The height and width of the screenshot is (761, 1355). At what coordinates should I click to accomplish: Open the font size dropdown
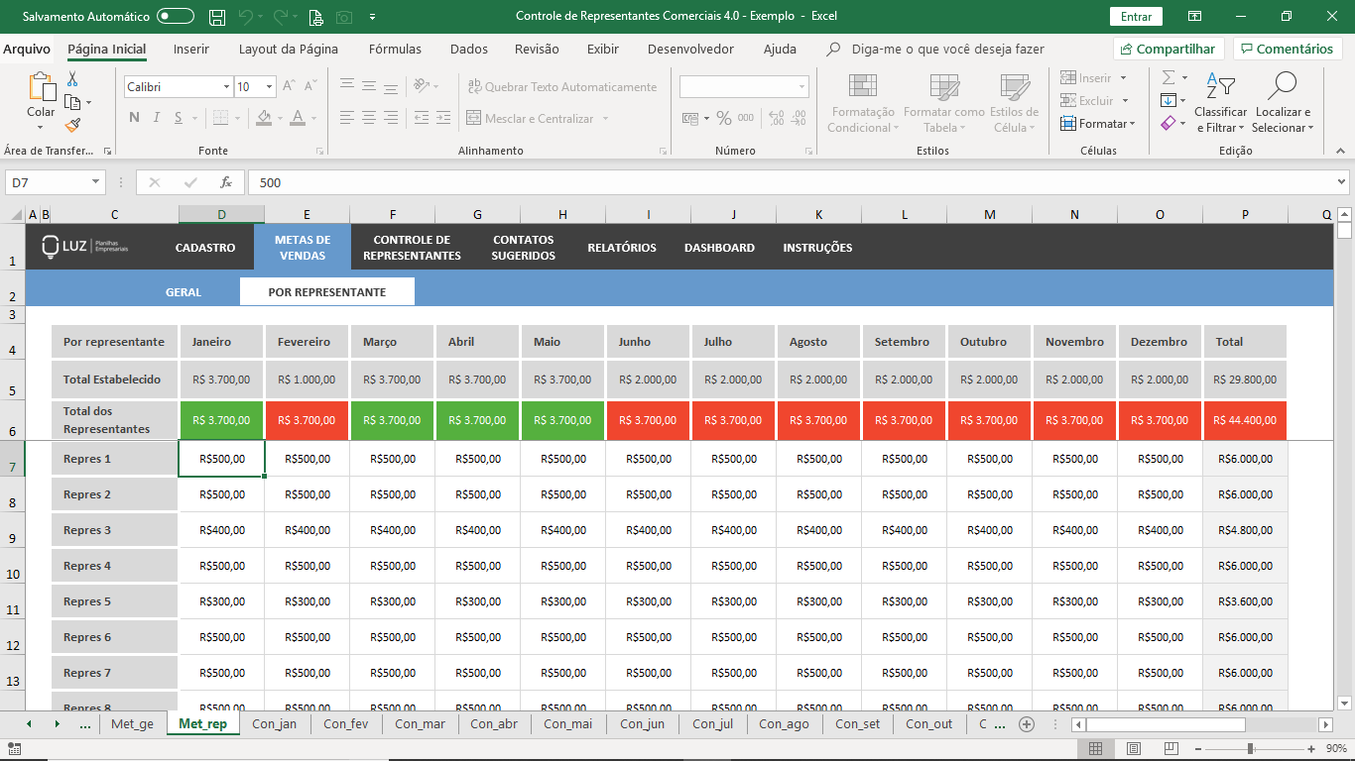point(269,87)
